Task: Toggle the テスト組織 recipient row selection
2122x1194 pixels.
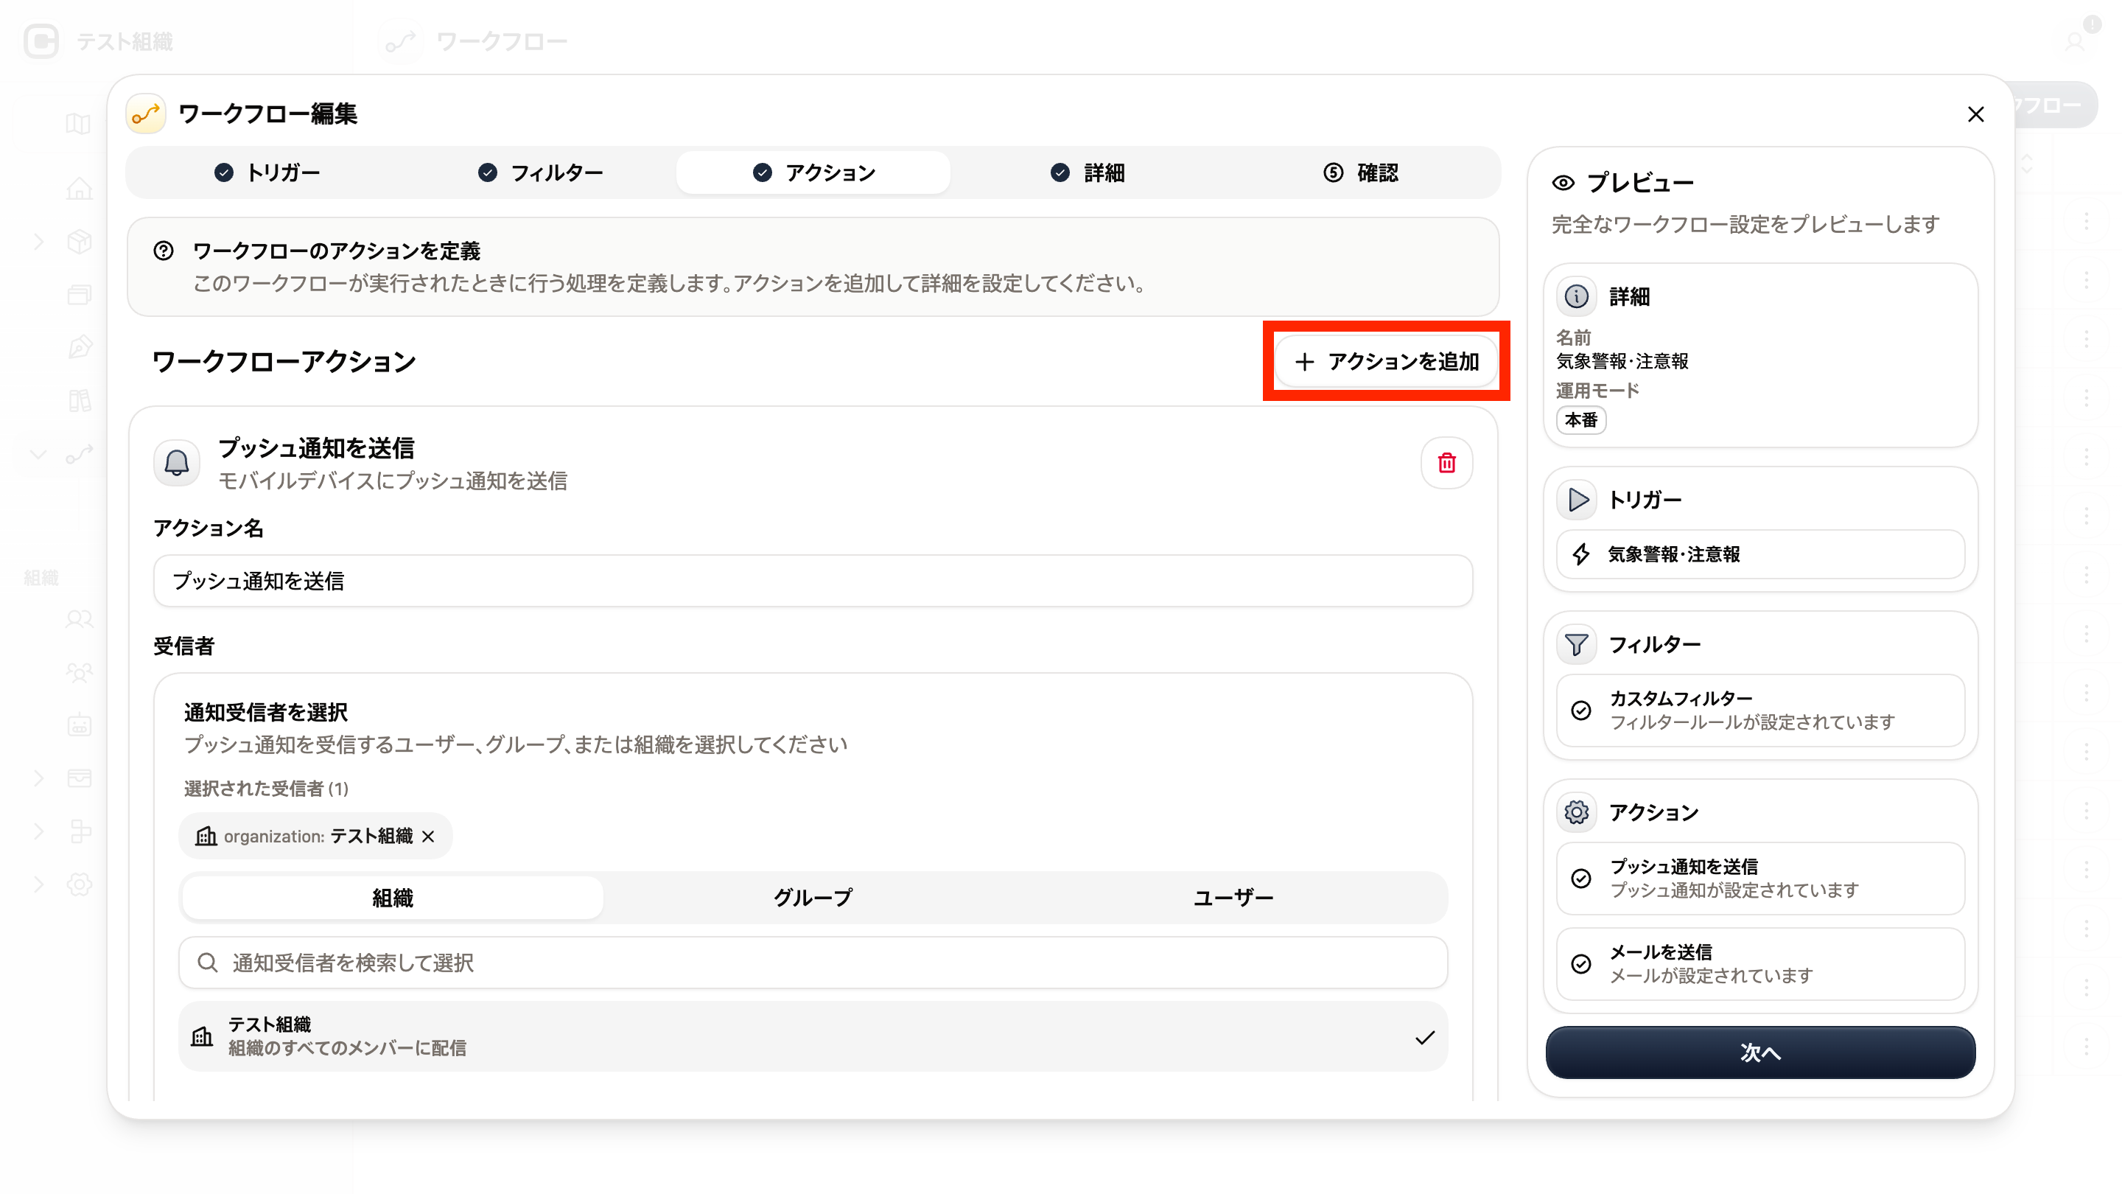Action: (x=813, y=1036)
